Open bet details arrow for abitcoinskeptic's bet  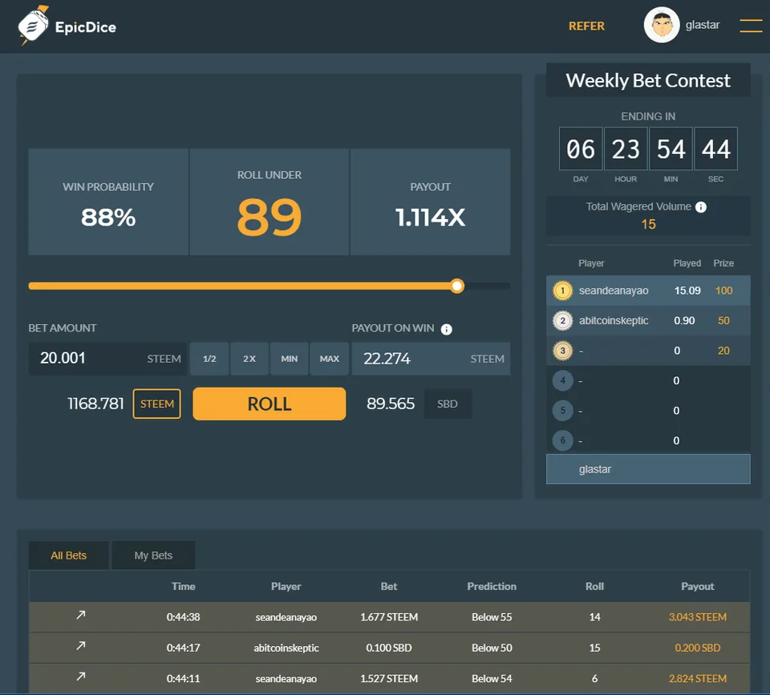pyautogui.click(x=80, y=647)
